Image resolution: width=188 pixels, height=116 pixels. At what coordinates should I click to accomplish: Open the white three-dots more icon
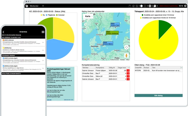coord(141,6)
